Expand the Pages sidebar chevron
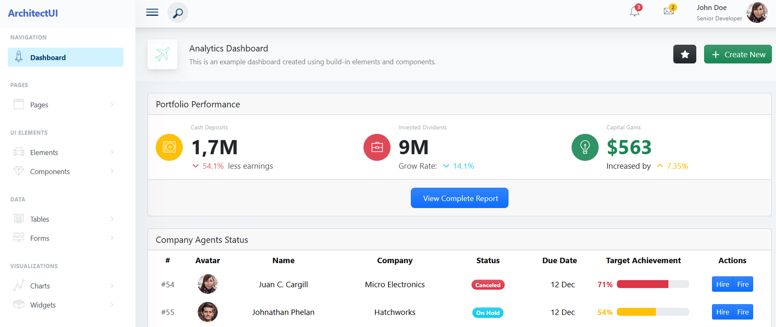 point(112,104)
